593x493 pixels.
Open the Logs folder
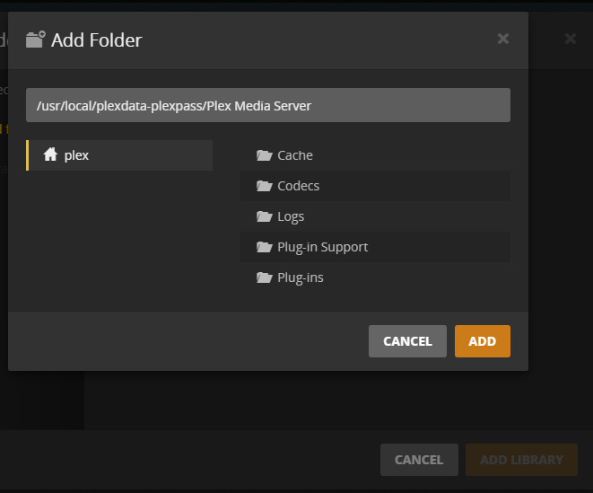click(x=375, y=216)
